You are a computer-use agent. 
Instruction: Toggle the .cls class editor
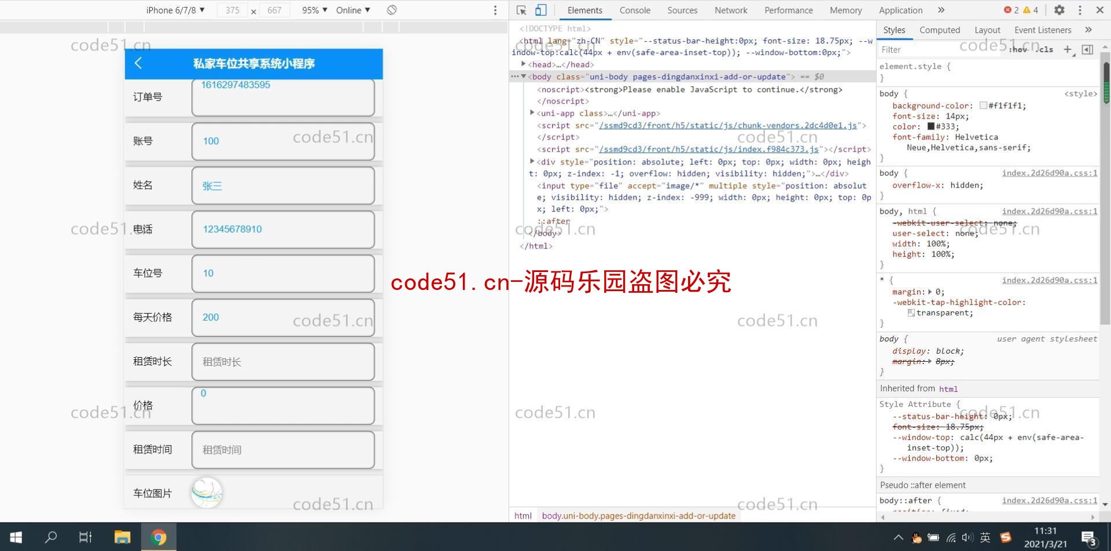pos(1045,50)
